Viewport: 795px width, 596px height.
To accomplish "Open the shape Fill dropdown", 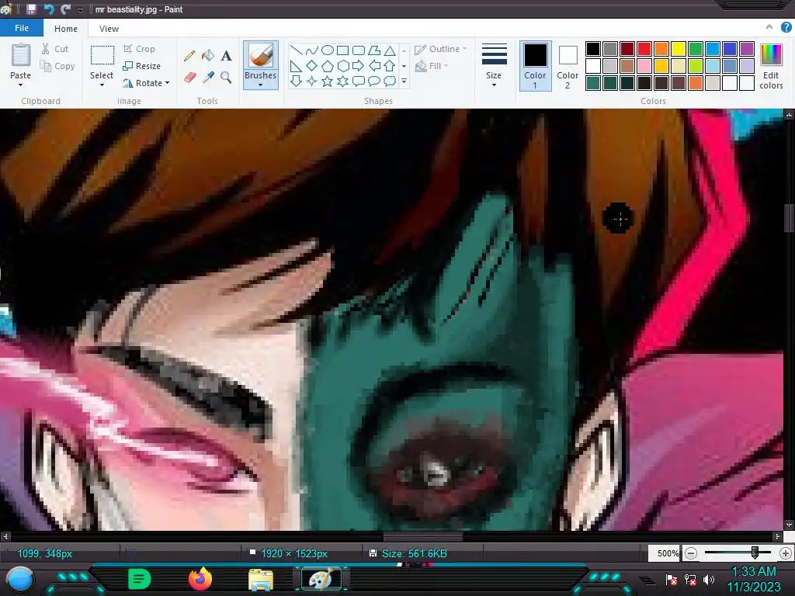I will [432, 66].
